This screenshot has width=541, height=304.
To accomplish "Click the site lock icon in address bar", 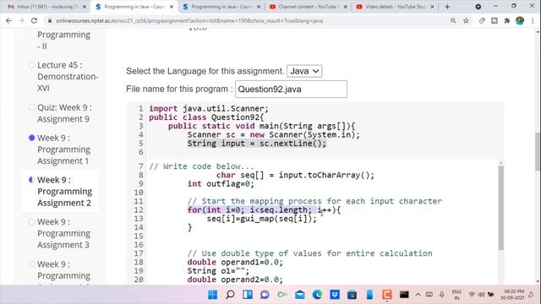I will pos(50,20).
